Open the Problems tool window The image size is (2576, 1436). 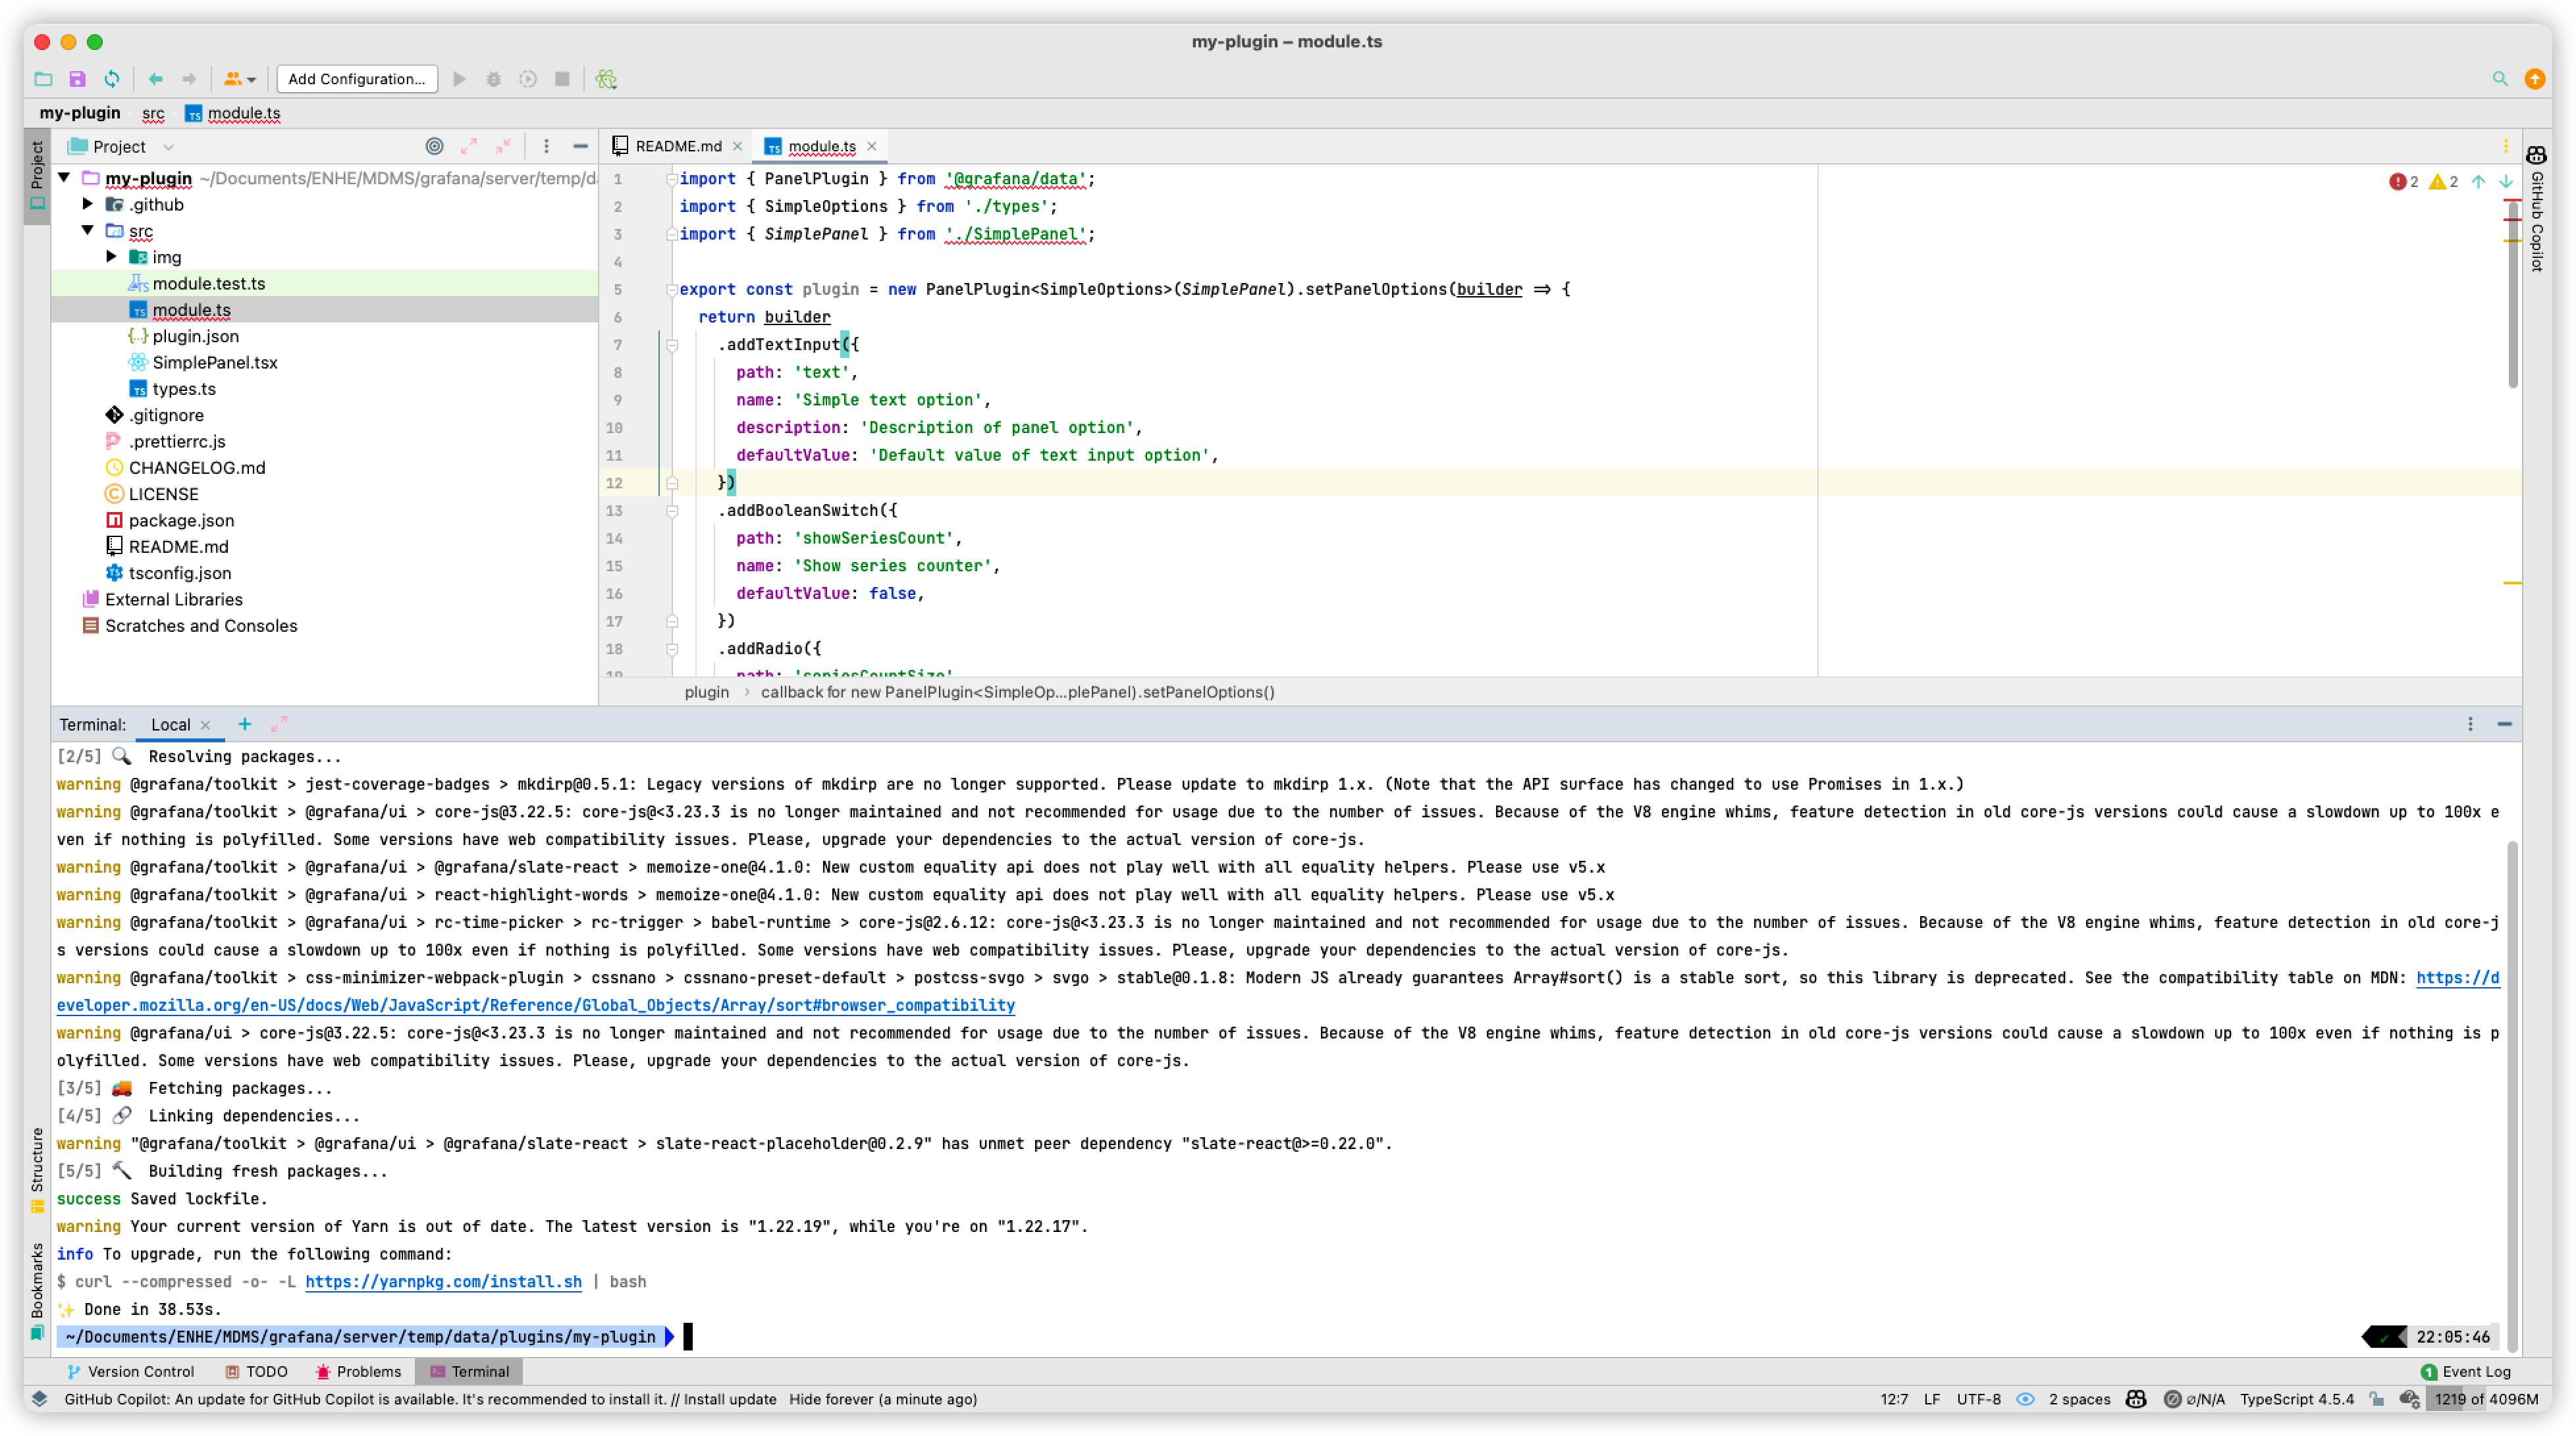tap(359, 1372)
